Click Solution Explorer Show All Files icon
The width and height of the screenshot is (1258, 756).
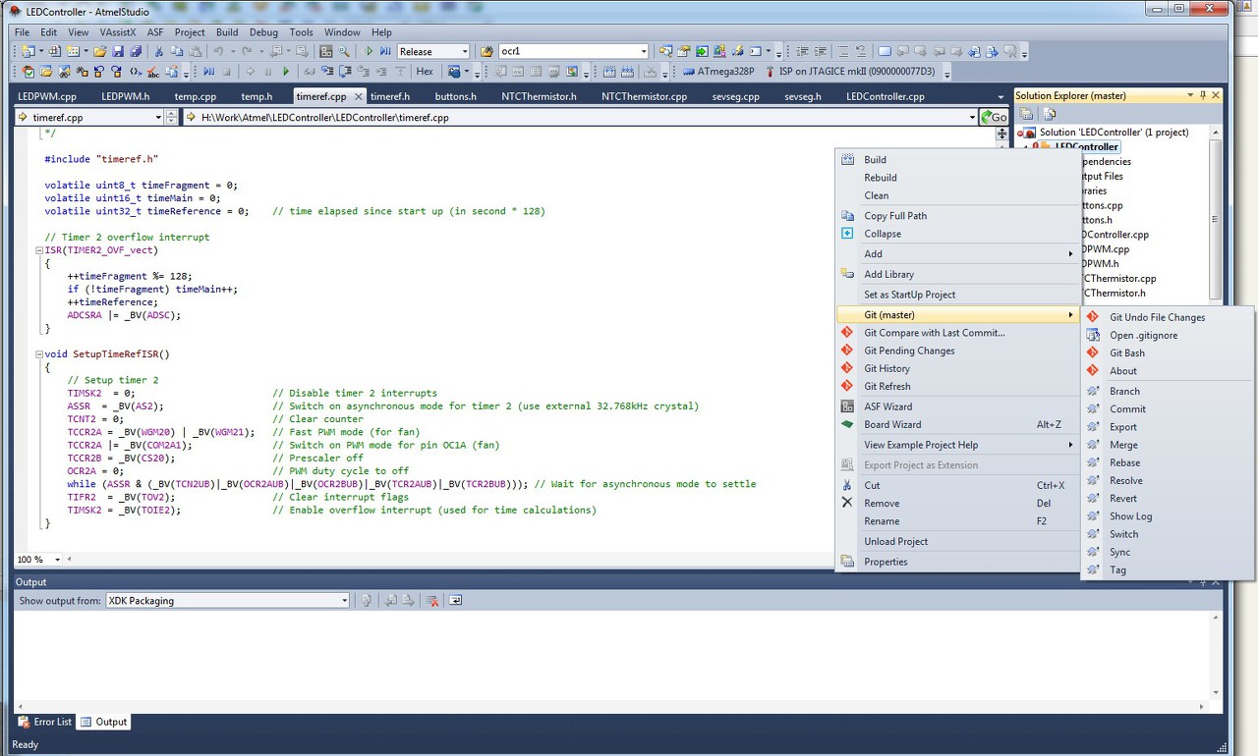tap(1050, 114)
